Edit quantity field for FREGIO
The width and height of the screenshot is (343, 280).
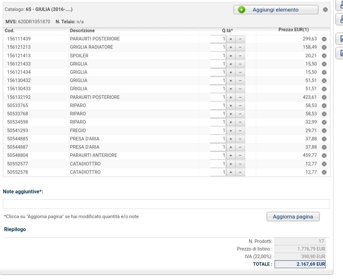point(218,131)
